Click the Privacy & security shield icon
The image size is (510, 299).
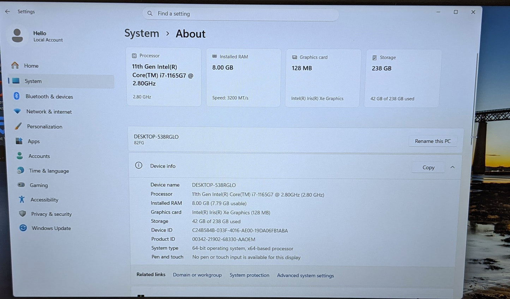click(23, 213)
